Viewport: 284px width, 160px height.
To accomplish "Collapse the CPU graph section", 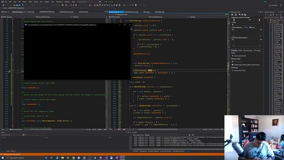I will pyautogui.click(x=232, y=38).
